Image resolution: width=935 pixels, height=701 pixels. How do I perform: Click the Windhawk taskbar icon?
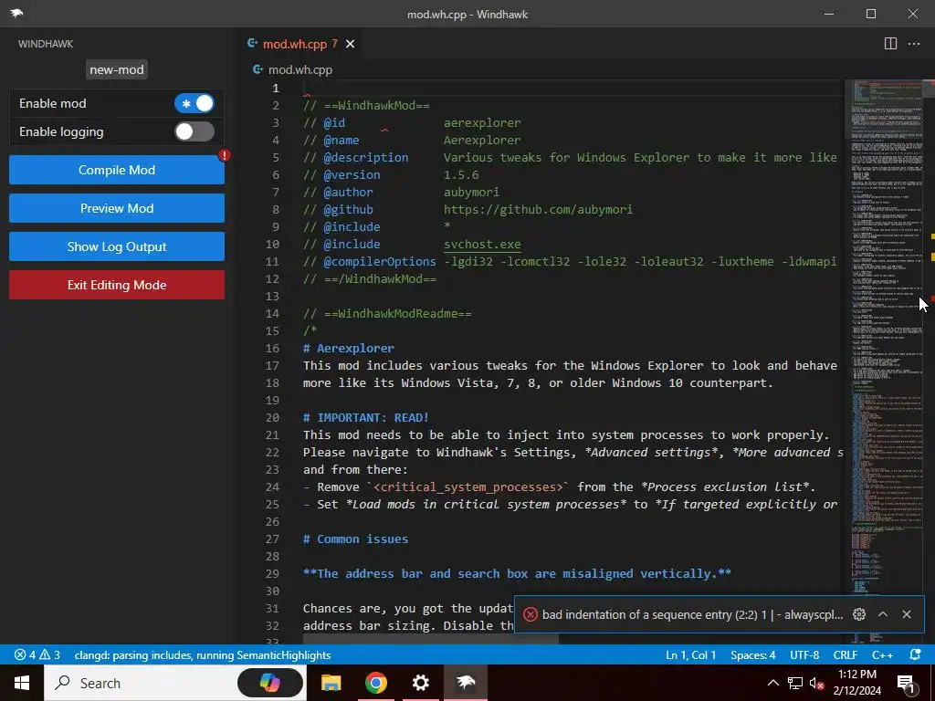pos(465,683)
